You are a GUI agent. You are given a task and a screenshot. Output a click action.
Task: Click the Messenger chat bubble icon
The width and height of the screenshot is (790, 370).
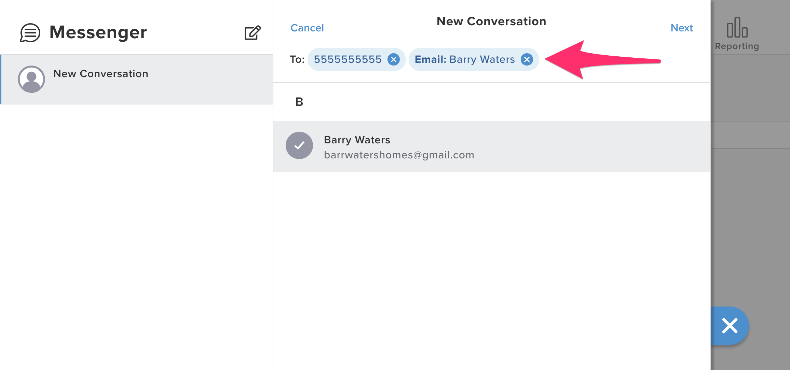point(30,33)
